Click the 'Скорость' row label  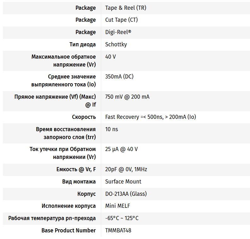pyautogui.click(x=84, y=117)
